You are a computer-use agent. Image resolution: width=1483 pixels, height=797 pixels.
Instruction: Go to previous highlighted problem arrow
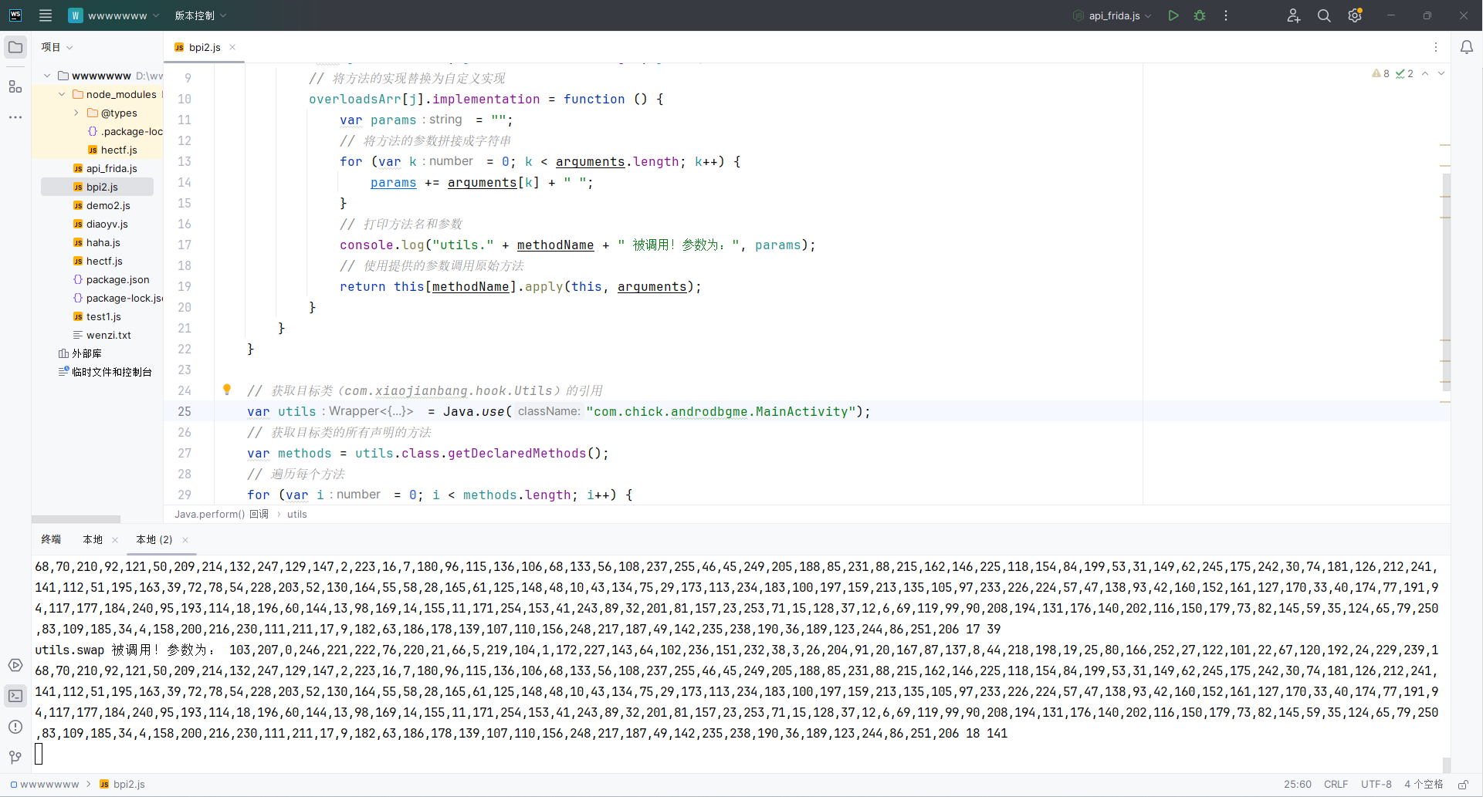pyautogui.click(x=1425, y=73)
